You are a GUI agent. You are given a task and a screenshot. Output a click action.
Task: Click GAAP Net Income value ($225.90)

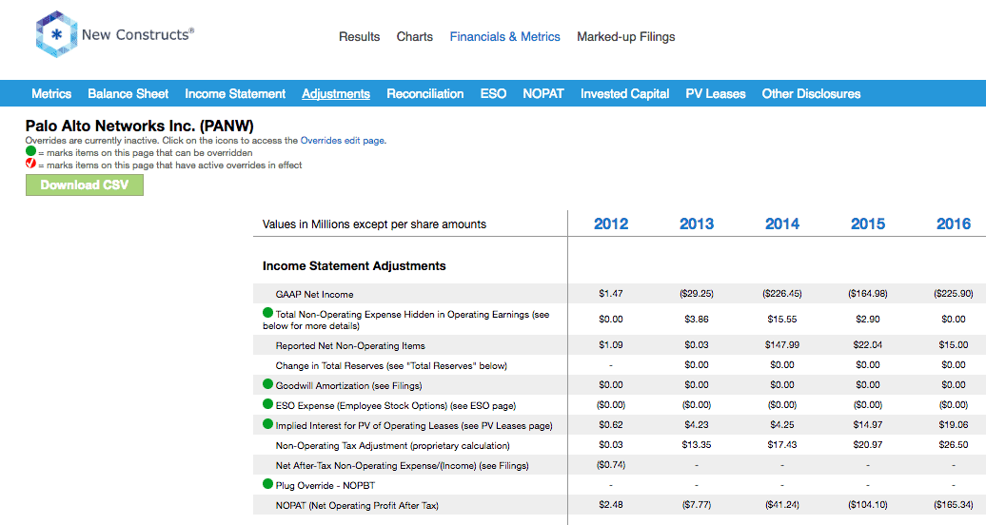click(x=954, y=294)
